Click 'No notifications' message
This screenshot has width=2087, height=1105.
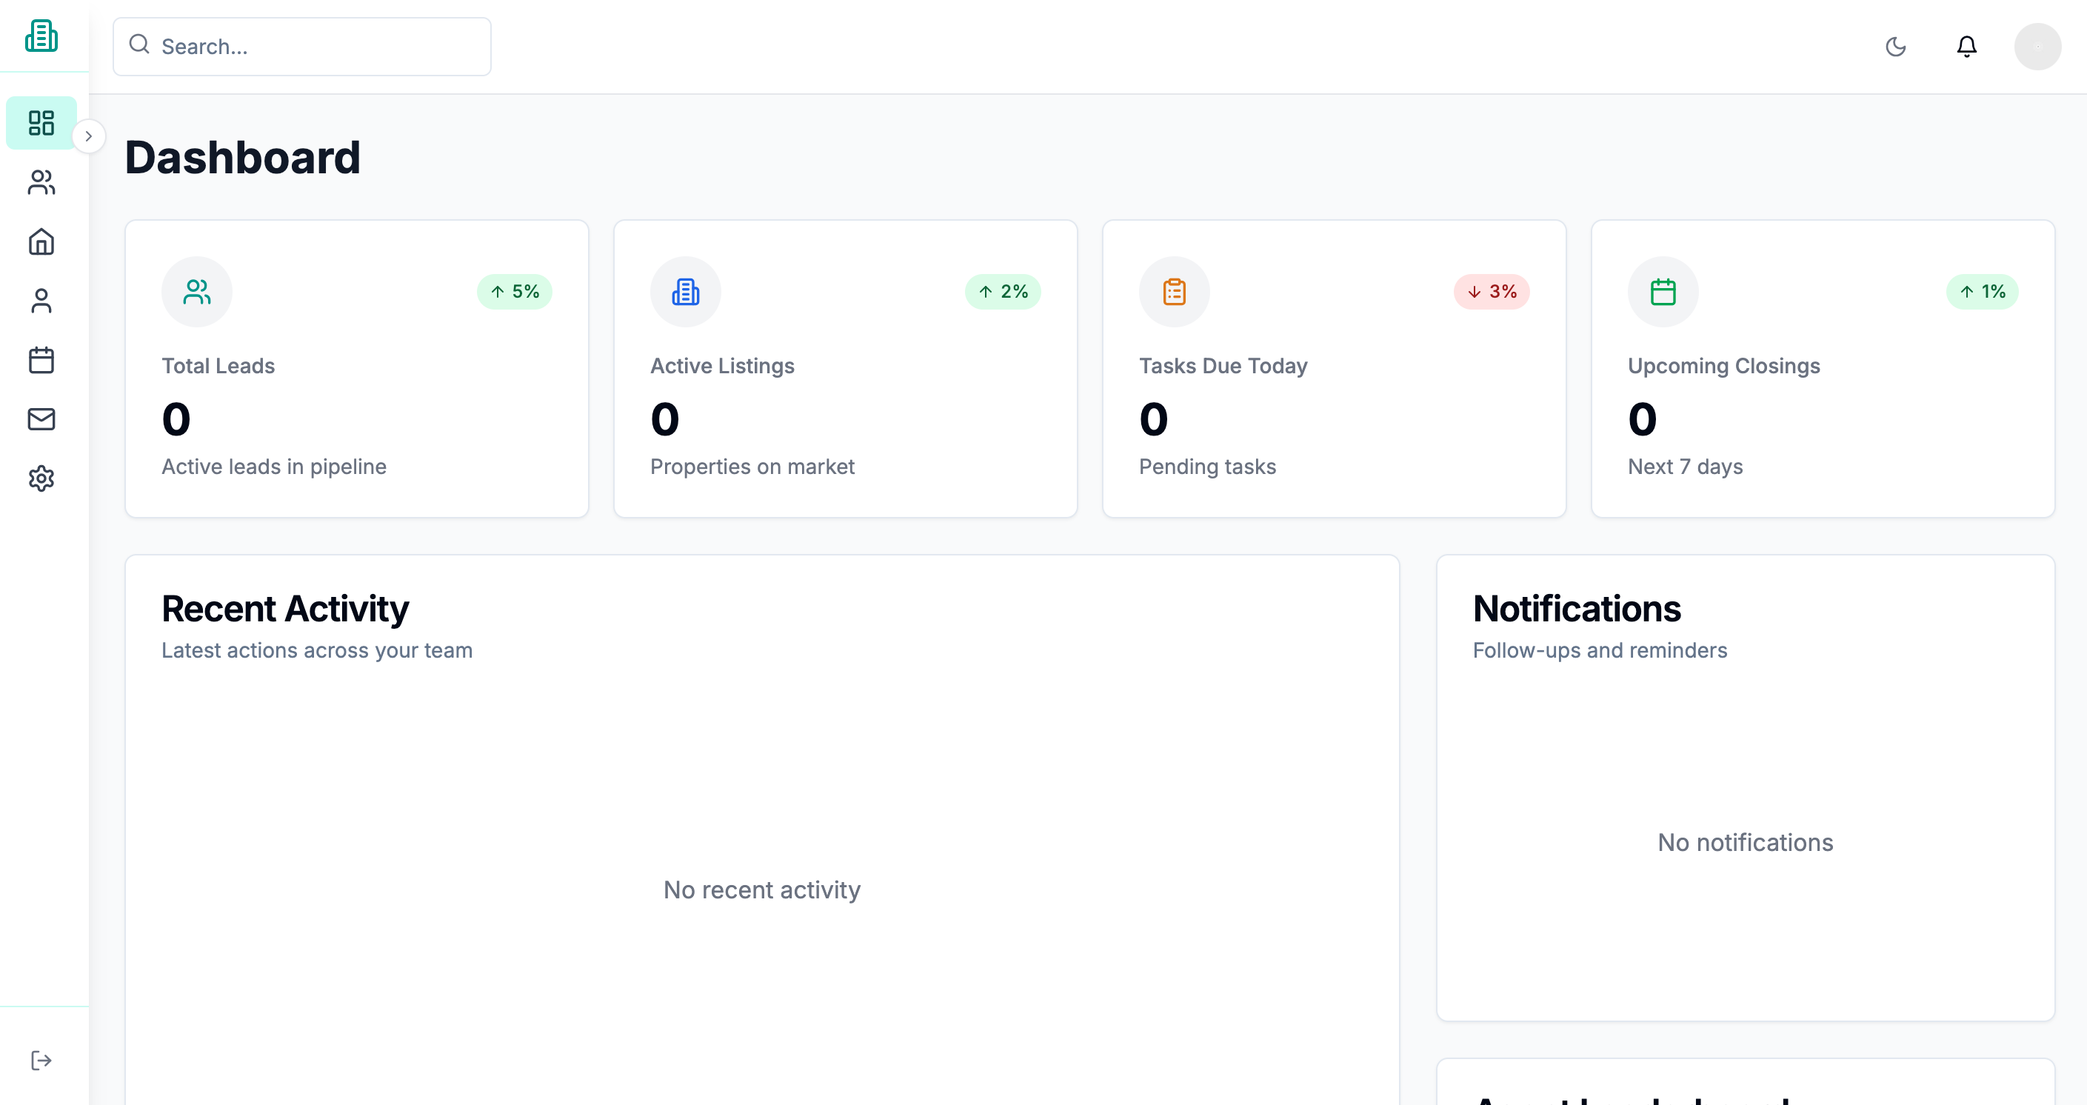(1745, 843)
